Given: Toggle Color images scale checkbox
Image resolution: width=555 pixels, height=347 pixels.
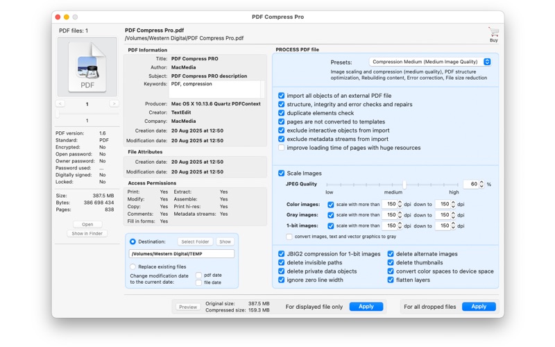Looking at the screenshot, I should click(x=331, y=205).
